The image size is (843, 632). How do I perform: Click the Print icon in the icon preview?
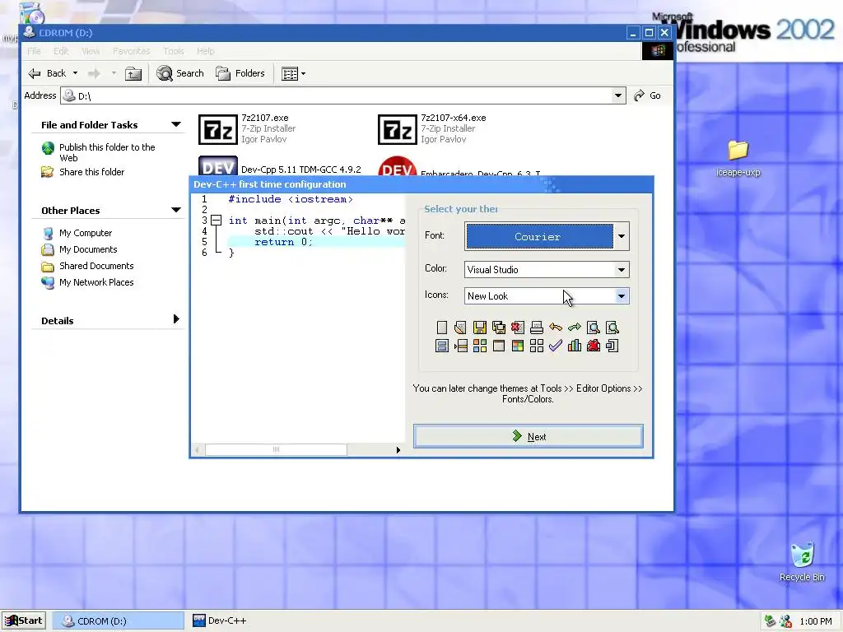click(537, 328)
